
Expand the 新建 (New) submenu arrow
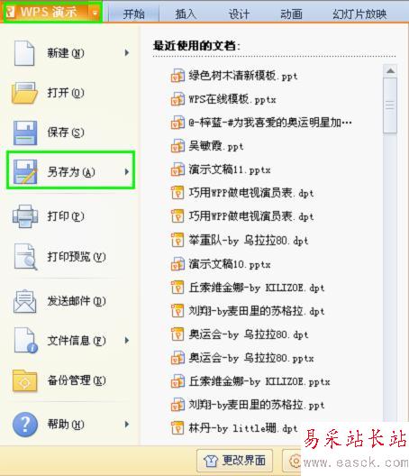127,53
